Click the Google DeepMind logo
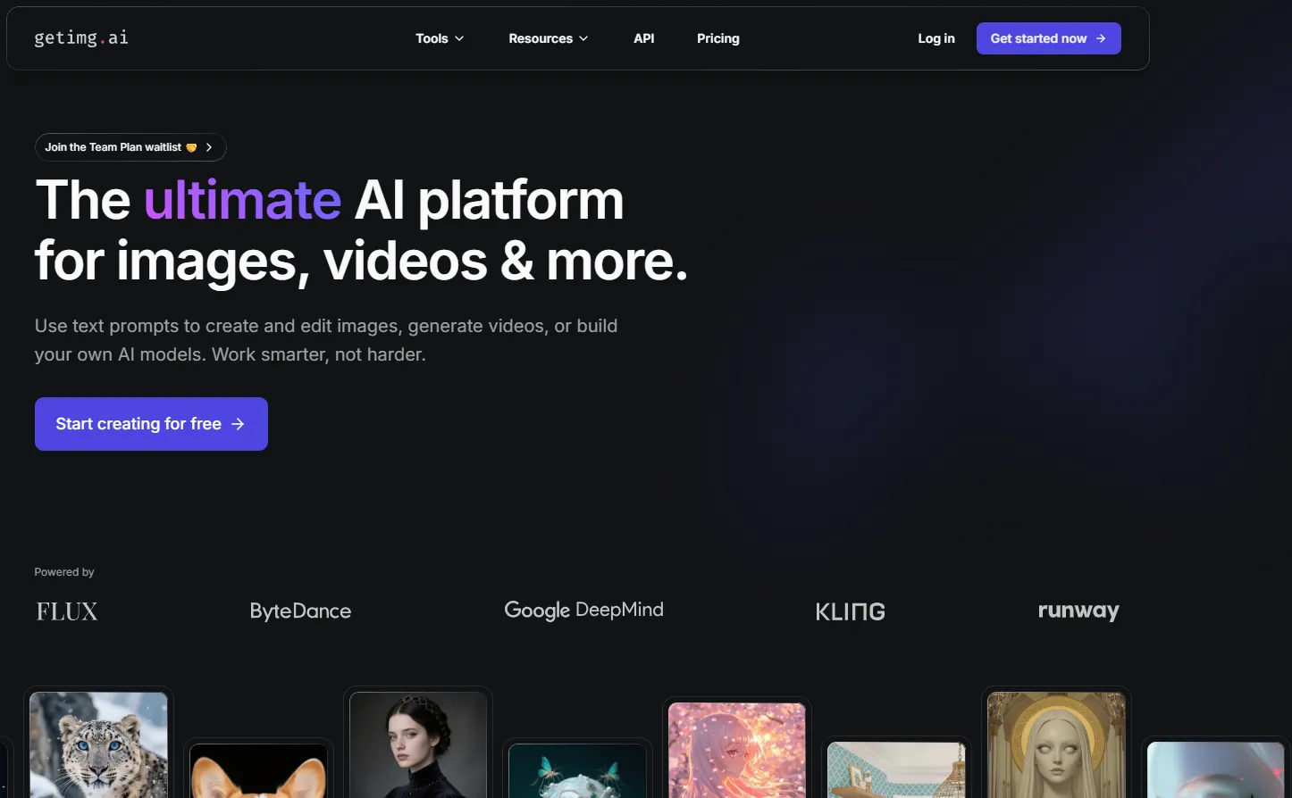Viewport: 1292px width, 798px height. (x=583, y=611)
